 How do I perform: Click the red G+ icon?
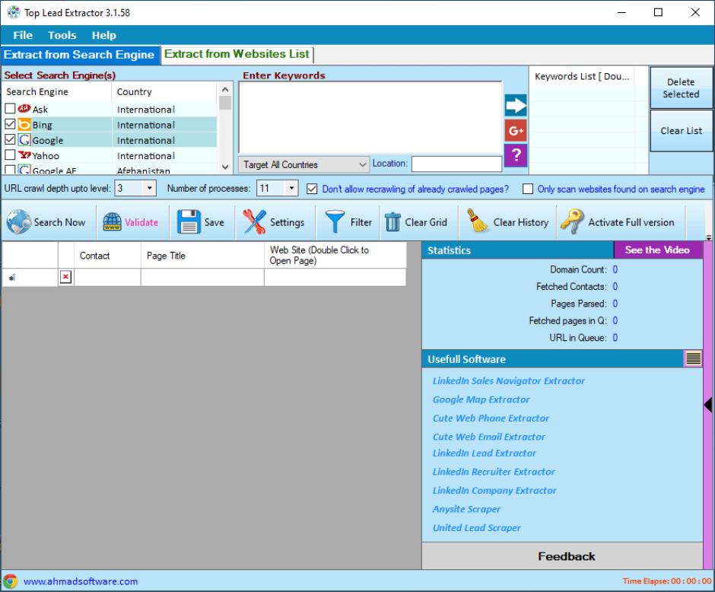516,131
